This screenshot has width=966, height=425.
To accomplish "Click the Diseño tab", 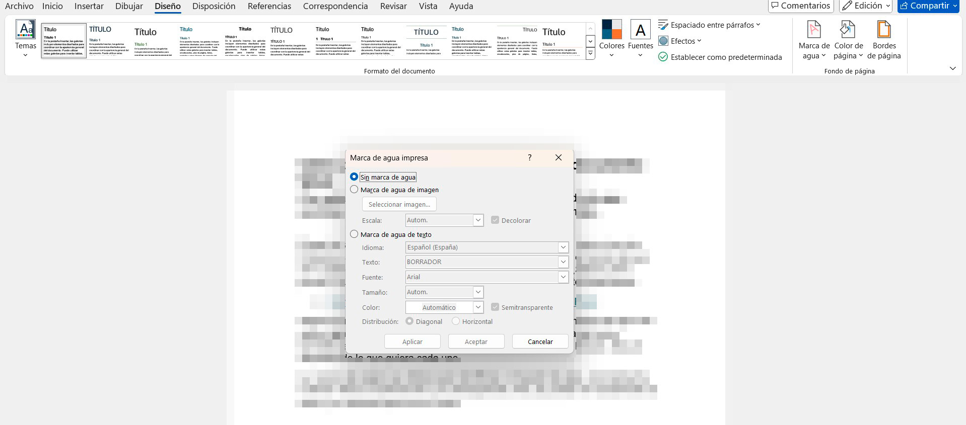I will 167,6.
